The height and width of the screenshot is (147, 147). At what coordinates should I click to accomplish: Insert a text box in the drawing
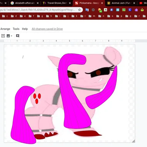(3, 36)
